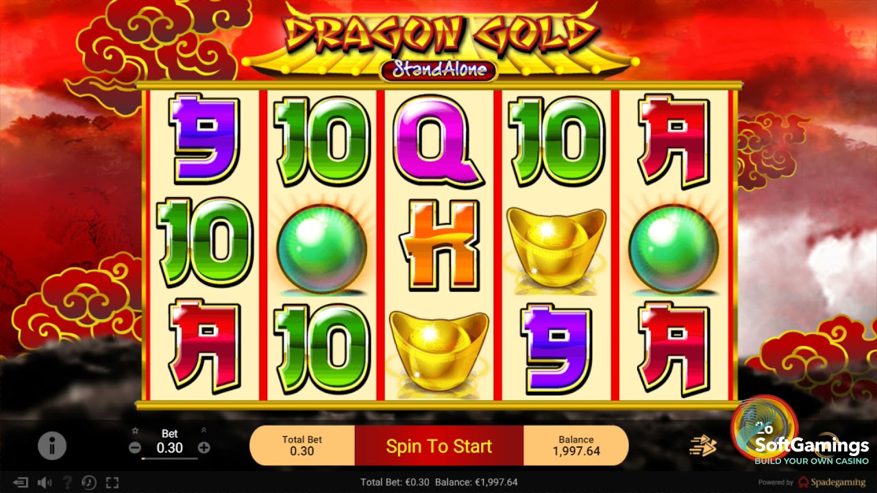Mute the sound with speaker icon
The height and width of the screenshot is (493, 877).
[45, 483]
